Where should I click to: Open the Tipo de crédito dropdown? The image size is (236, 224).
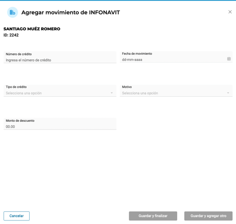point(60,91)
